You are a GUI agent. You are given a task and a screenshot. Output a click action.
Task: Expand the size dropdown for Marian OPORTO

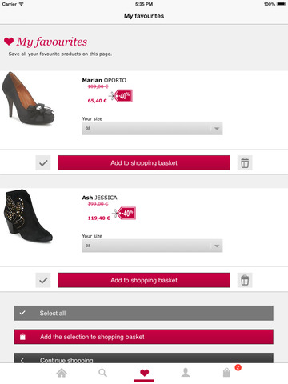152,128
